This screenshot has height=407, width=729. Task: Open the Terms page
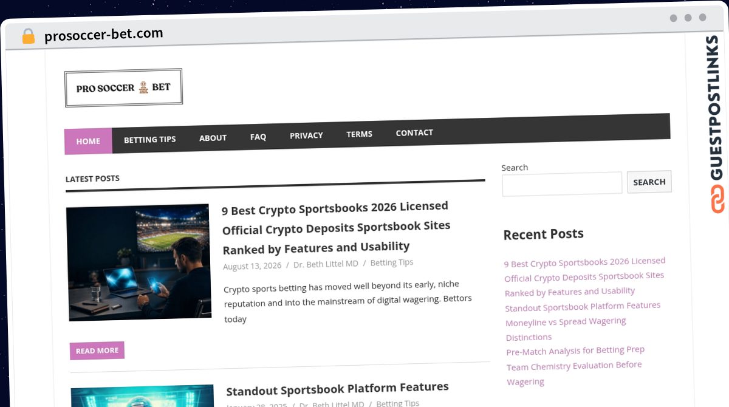359,134
